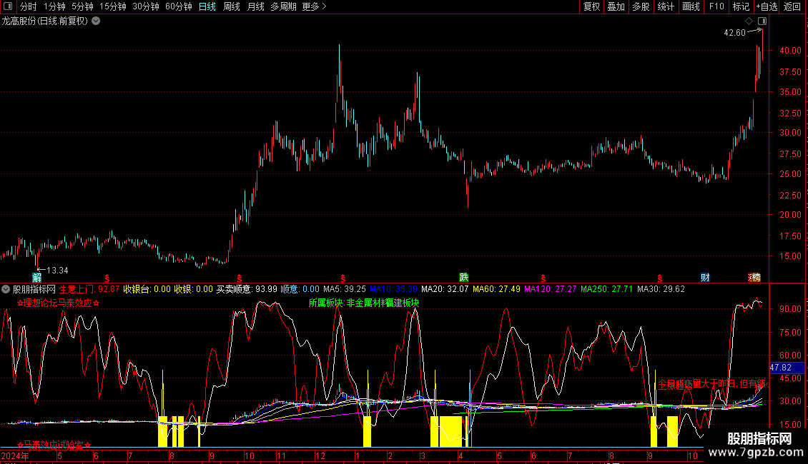This screenshot has width=808, height=464.
Task: Click the 生意上门: 92.87 value
Action: [89, 289]
